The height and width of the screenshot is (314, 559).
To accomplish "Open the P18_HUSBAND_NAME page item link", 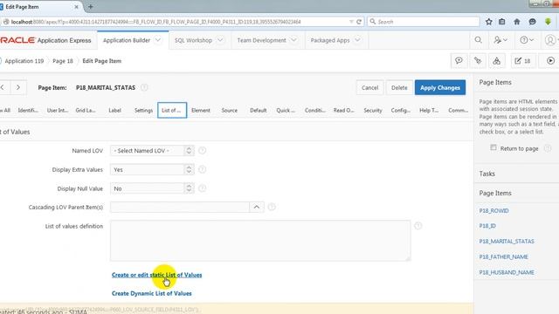I will tap(507, 272).
